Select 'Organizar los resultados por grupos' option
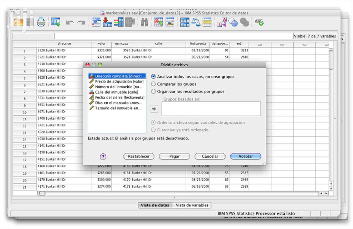This screenshot has width=353, height=229. [153, 91]
